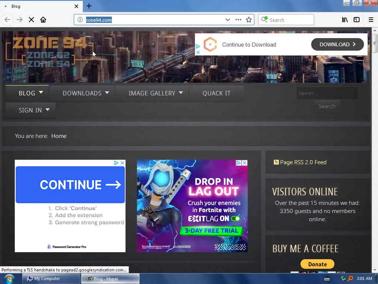The image size is (378, 284).
Task: Close the Blog tab
Action: pyautogui.click(x=76, y=6)
